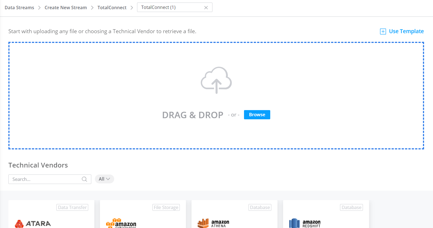Viewport: 433px width, 228px height.
Task: Click the TotalConnect (1) name field
Action: click(x=168, y=7)
